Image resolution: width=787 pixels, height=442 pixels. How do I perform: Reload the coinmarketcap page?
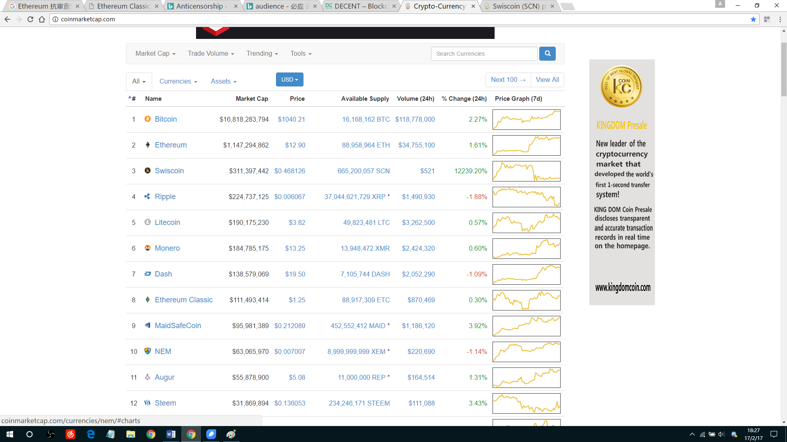(30, 19)
